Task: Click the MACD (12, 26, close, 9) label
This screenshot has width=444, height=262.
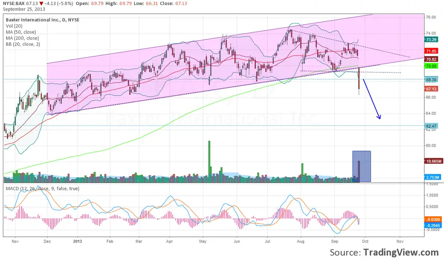Action: pos(42,188)
